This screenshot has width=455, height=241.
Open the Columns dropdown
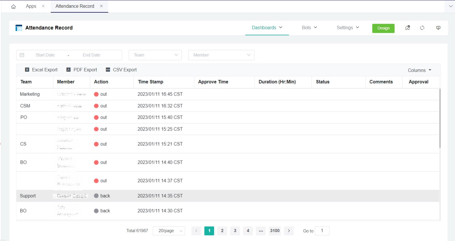click(419, 70)
